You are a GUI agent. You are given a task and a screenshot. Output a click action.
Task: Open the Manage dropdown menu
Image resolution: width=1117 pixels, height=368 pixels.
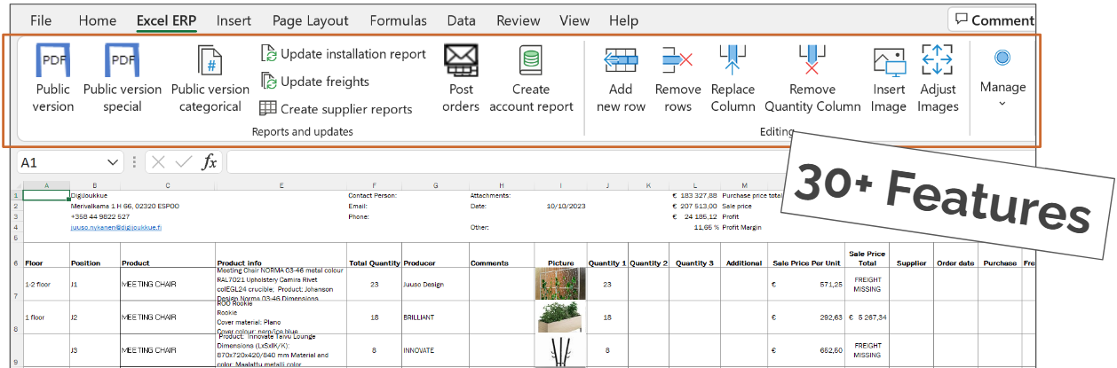(x=1002, y=80)
